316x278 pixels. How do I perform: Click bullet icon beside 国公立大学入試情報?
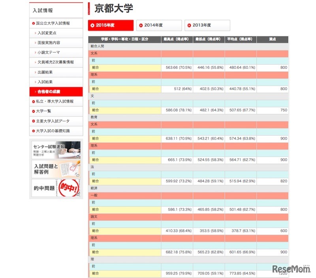pyautogui.click(x=34, y=23)
